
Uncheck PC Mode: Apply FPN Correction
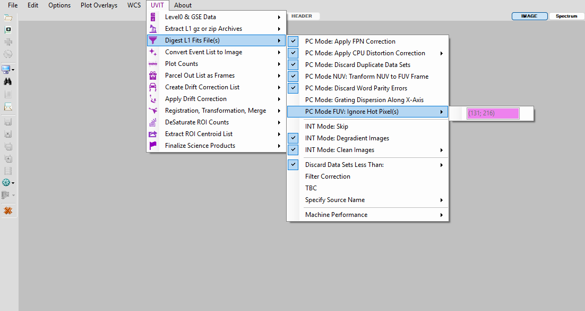coord(294,41)
